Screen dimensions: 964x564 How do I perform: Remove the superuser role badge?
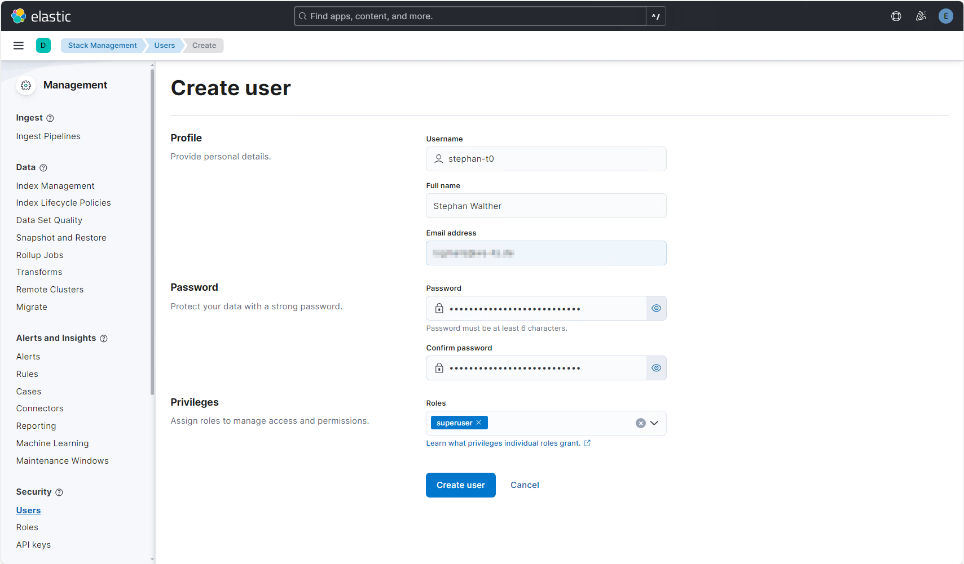point(479,423)
